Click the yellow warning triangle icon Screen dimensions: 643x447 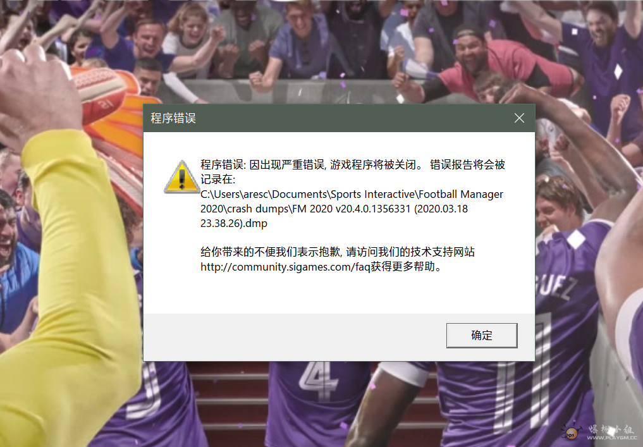(x=181, y=177)
